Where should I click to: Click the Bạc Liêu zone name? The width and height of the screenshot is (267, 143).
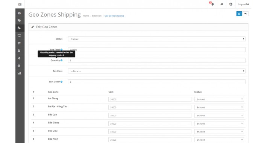click(53, 131)
